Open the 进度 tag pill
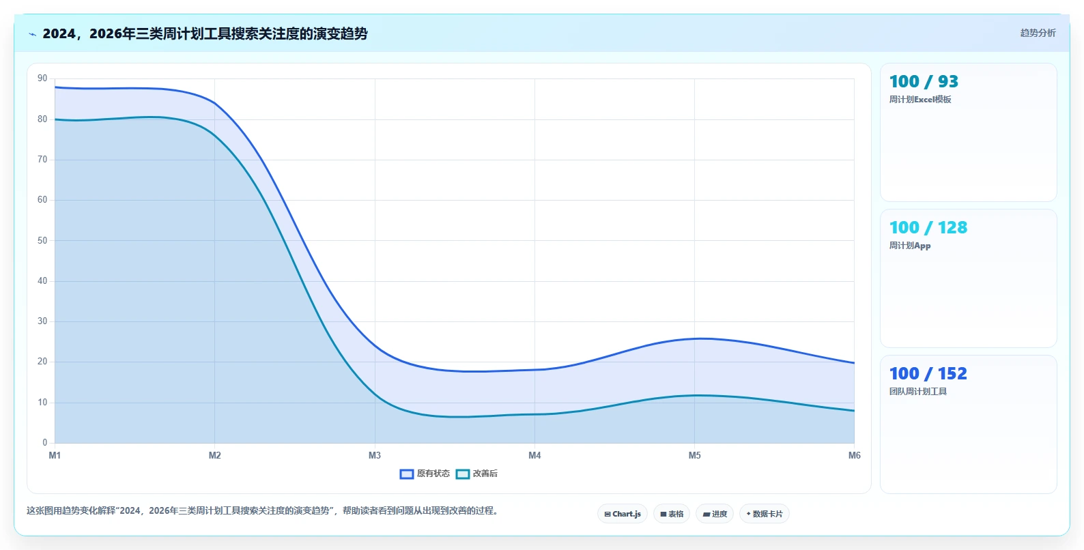 pos(715,514)
